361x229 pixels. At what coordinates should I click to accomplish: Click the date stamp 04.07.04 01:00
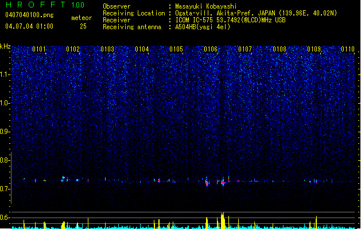tap(29, 26)
